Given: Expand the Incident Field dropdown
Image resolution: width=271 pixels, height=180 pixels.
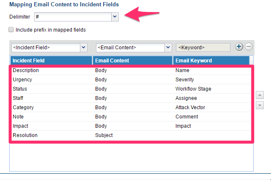Looking at the screenshot, I should 83,47.
